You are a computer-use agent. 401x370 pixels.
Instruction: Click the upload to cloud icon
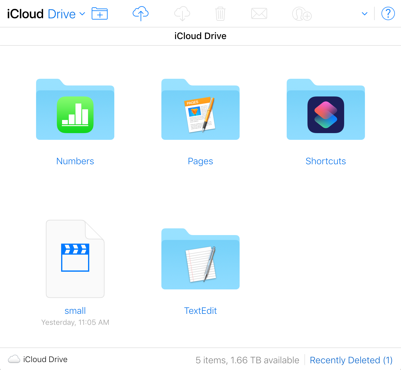click(141, 14)
